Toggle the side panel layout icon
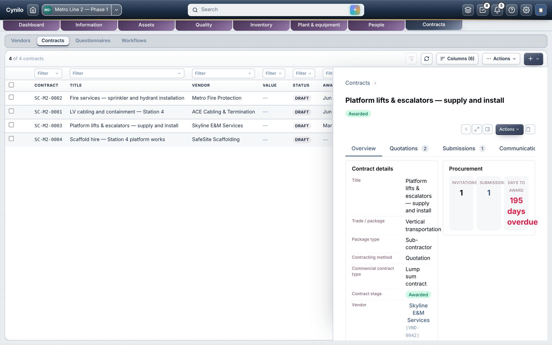The width and height of the screenshot is (552, 345). tap(487, 129)
